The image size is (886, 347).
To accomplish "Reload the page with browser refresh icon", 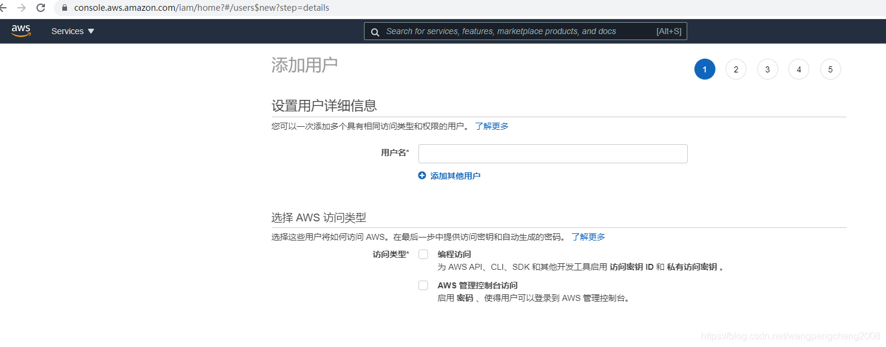I will [41, 8].
